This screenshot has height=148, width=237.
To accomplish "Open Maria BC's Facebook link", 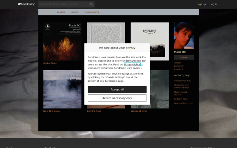I will click(x=179, y=69).
